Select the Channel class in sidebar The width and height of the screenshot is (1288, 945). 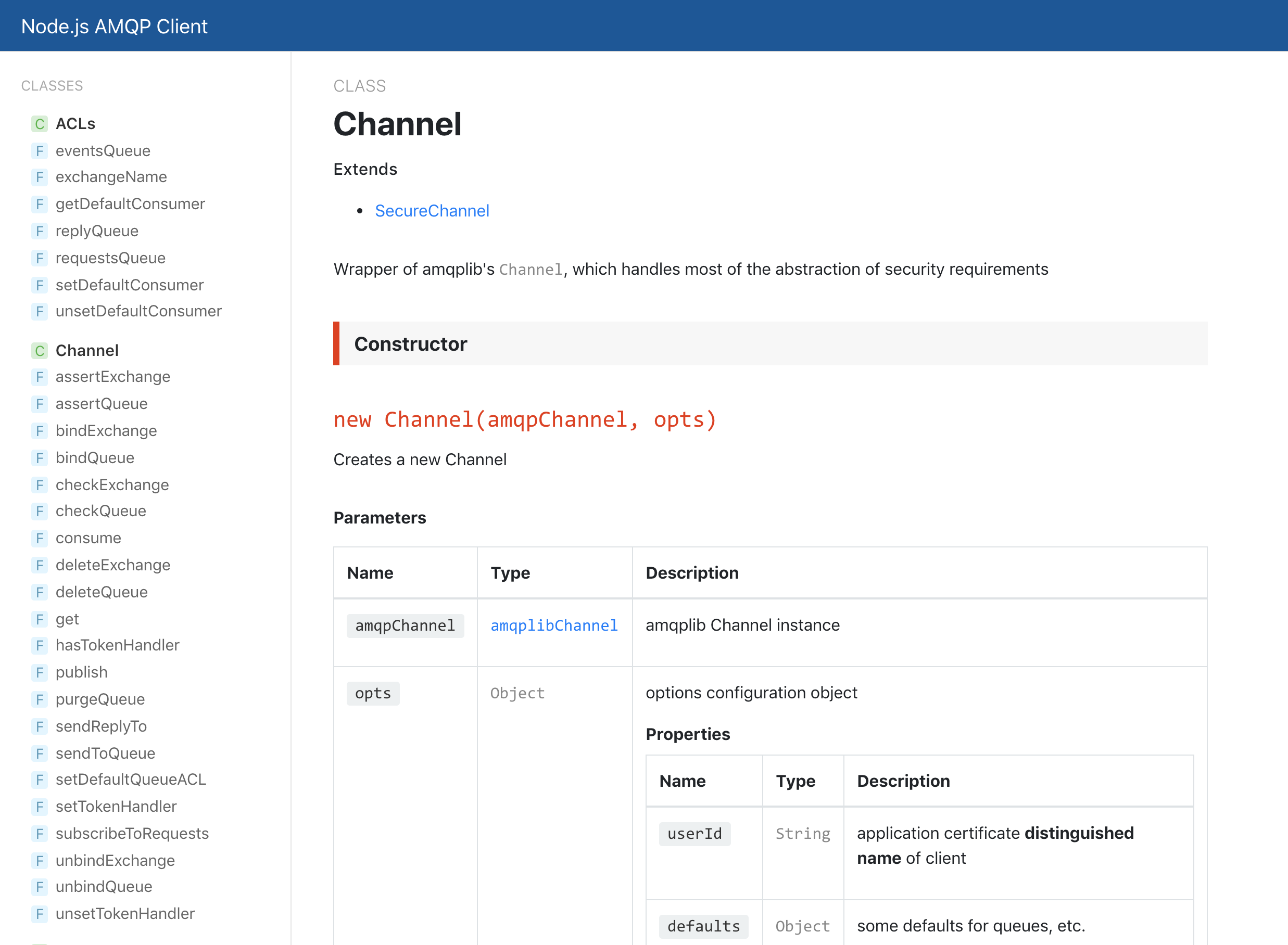click(87, 351)
